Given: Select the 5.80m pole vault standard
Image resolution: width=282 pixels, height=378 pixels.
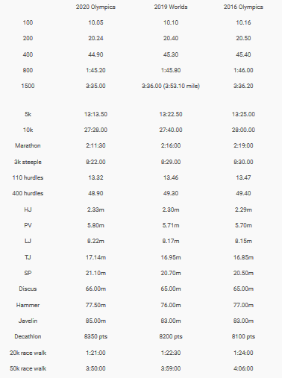Looking at the screenshot, I should tap(95, 225).
